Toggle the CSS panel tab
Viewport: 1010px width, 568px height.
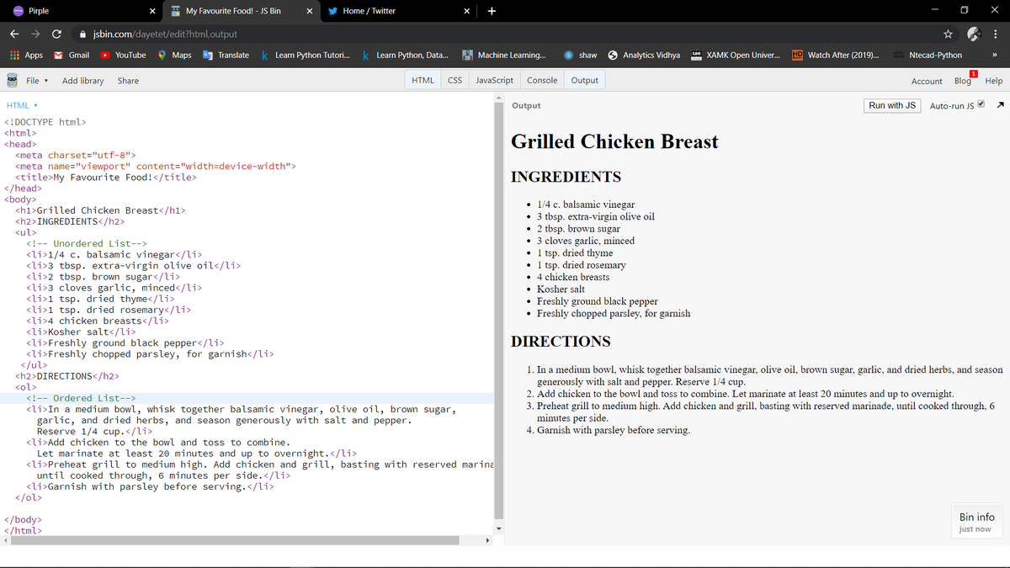pyautogui.click(x=454, y=80)
